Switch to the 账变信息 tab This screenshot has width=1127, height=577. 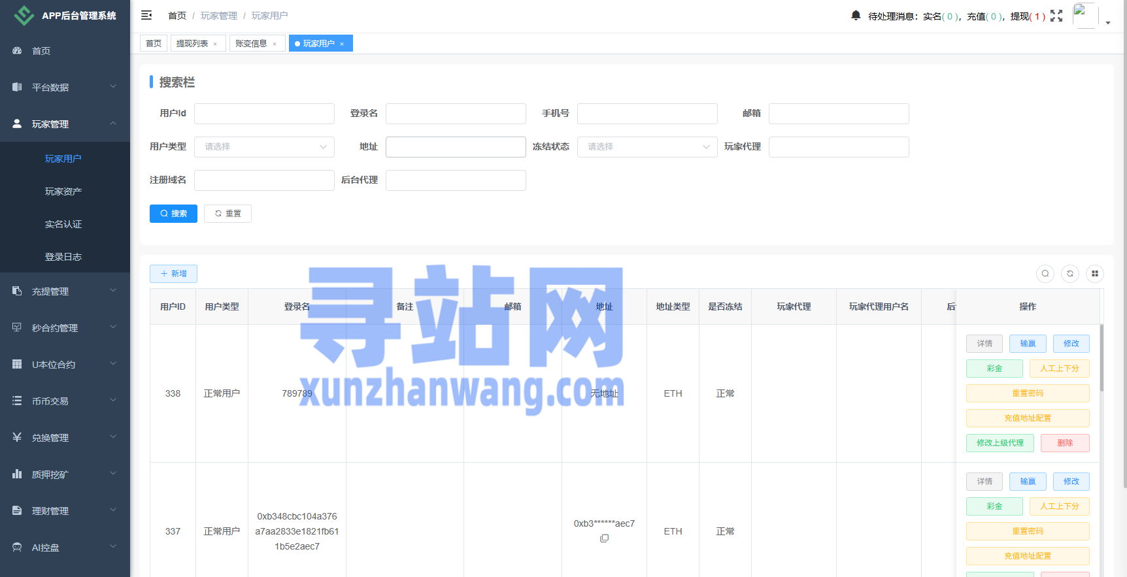pyautogui.click(x=251, y=44)
